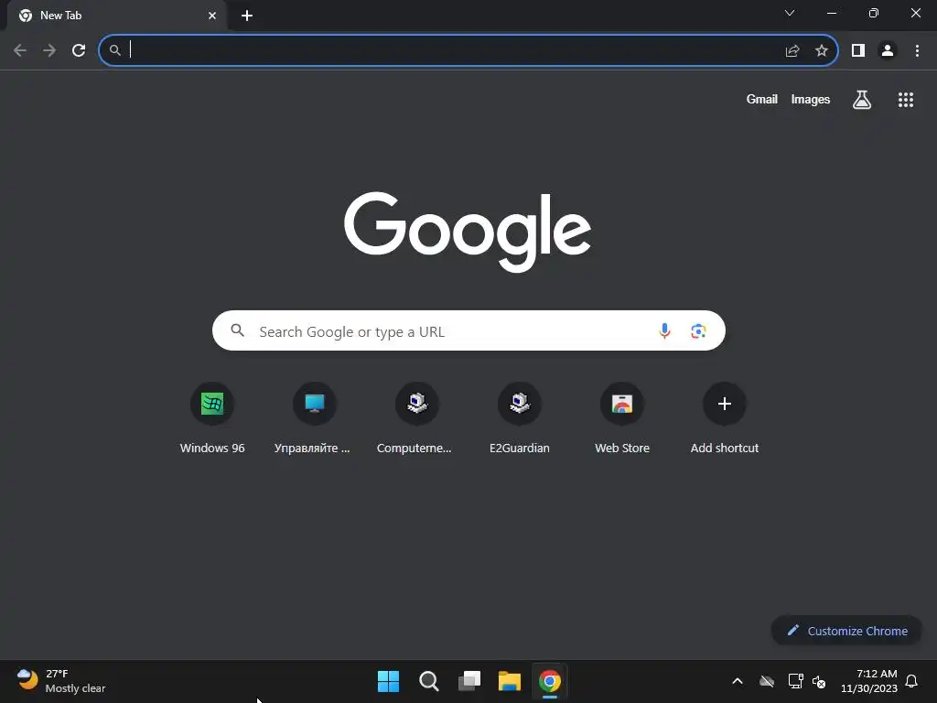This screenshot has width=937, height=703.
Task: Close the New Tab tab
Action: pos(212,16)
